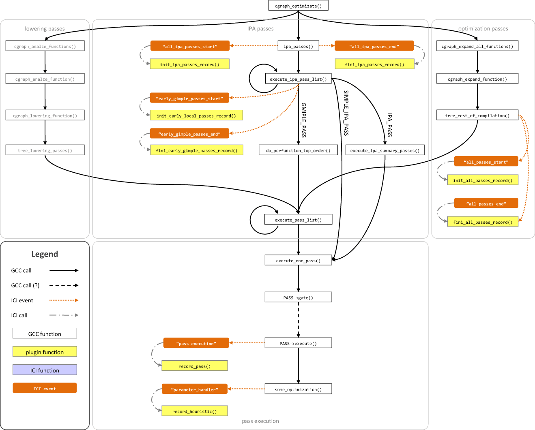Click execute_ipa_summary_passes() box
The height and width of the screenshot is (430, 535).
[385, 150]
